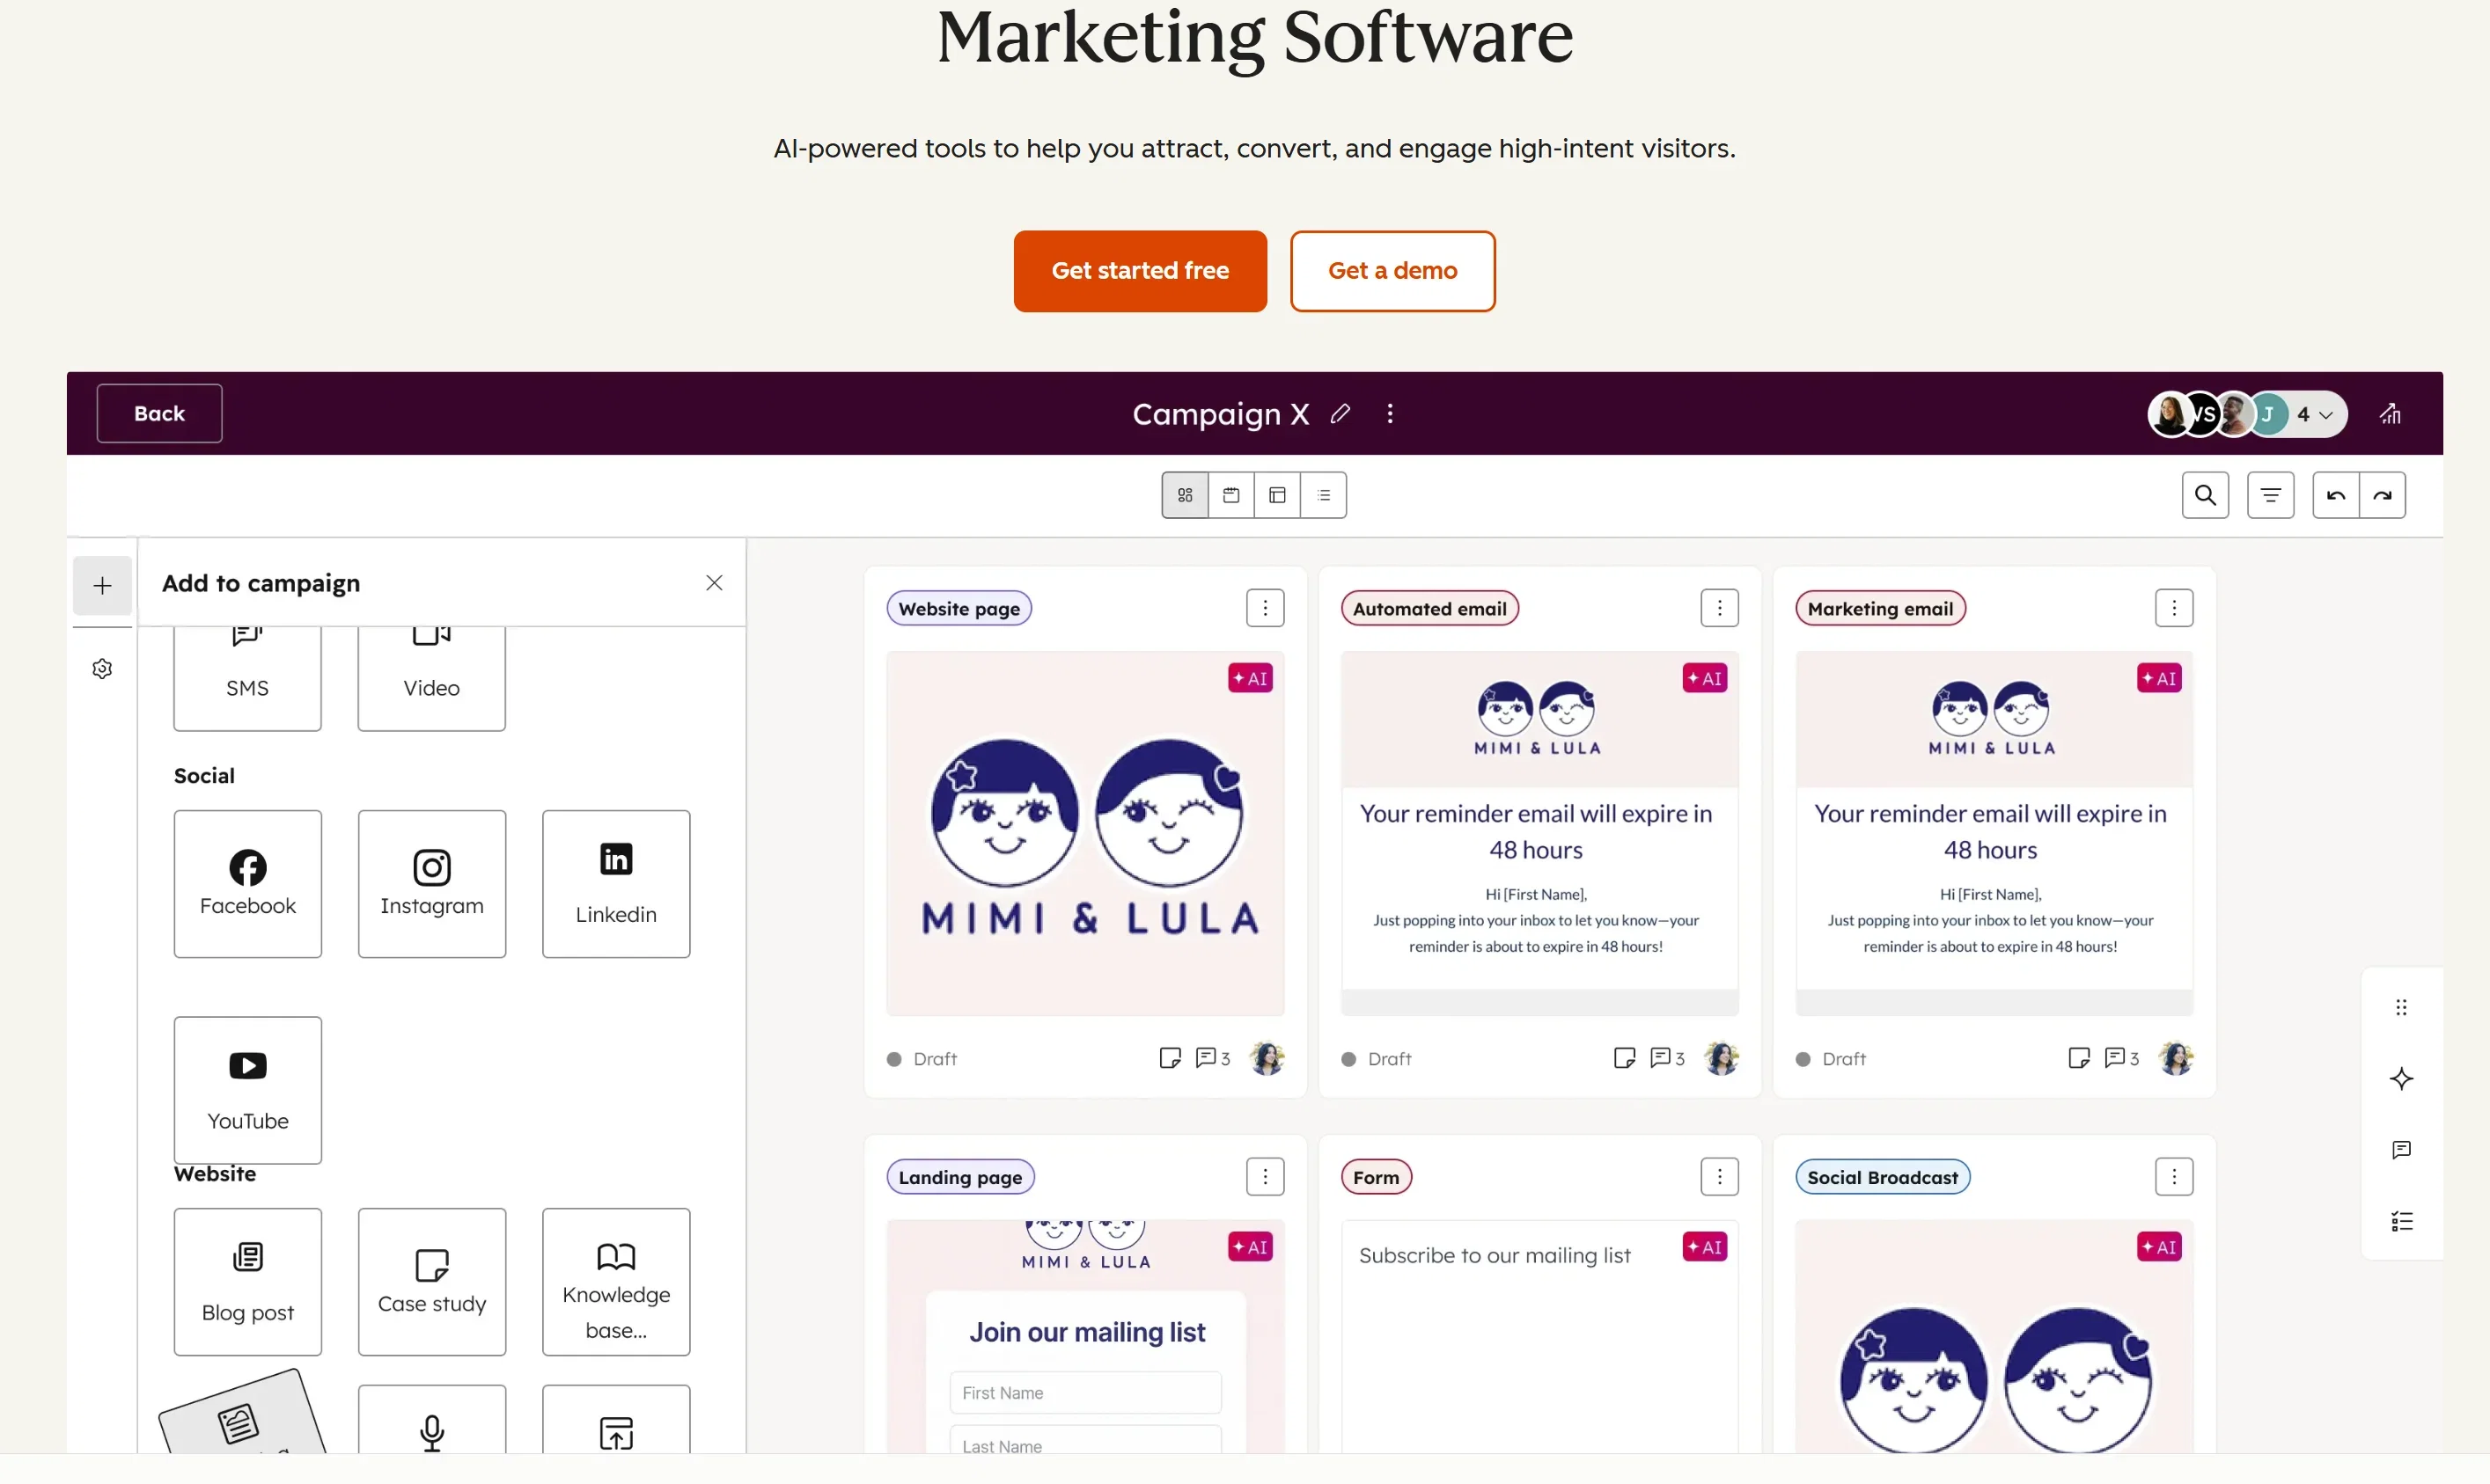Click the Marketing email tag
This screenshot has width=2490, height=1484.
[1880, 609]
